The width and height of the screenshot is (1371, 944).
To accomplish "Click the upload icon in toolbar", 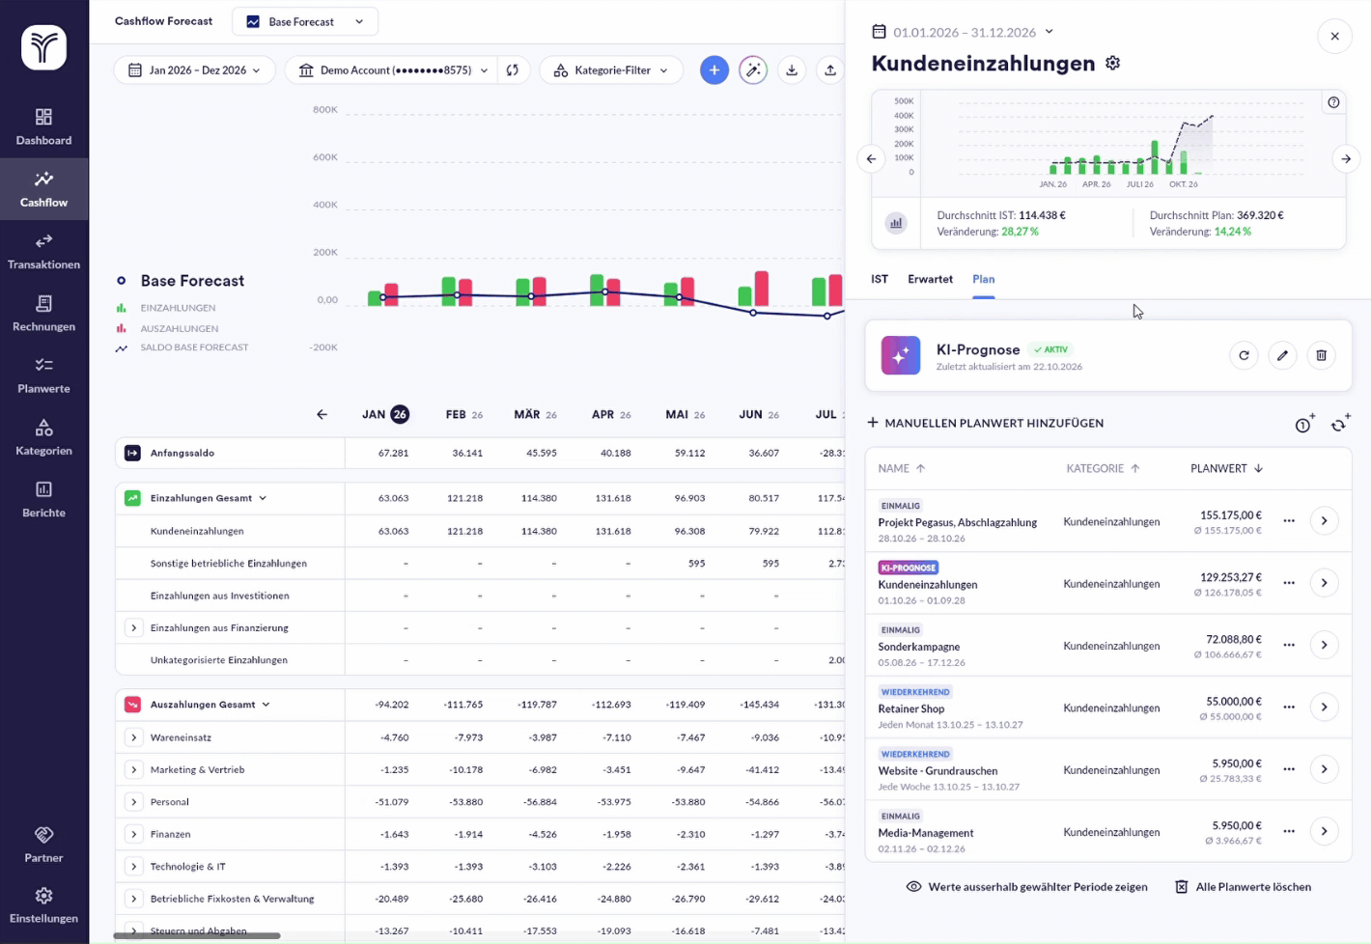I will tap(830, 70).
